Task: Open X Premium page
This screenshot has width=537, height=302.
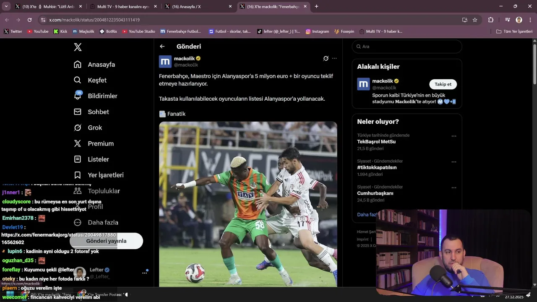Action: [94, 143]
